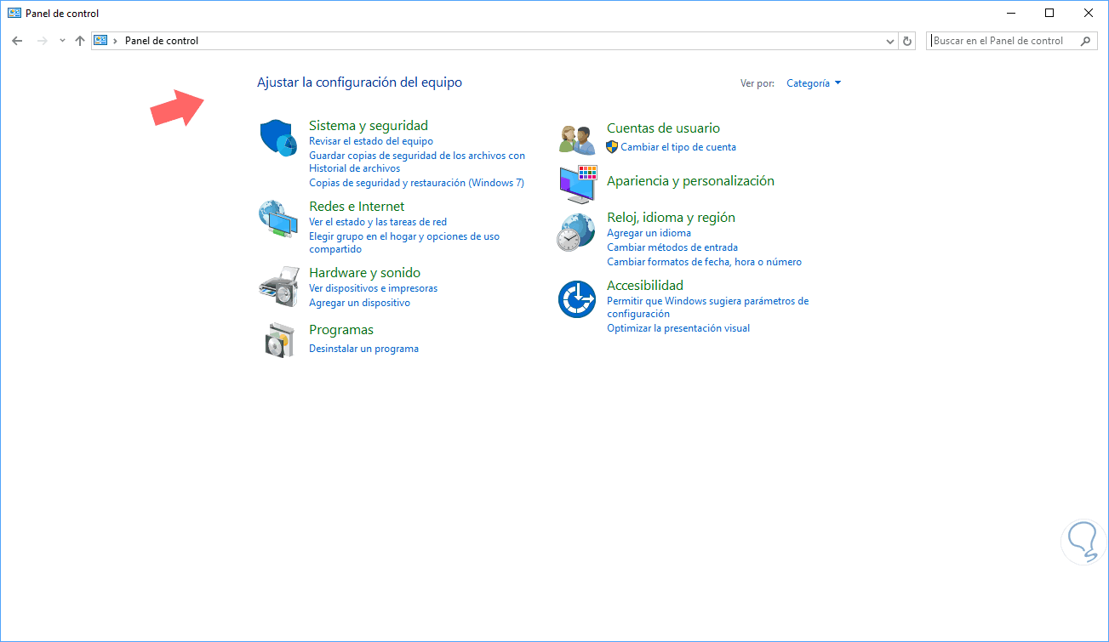Expand the chevron before Panel de control breadcrumb
This screenshot has width=1109, height=642.
[115, 41]
